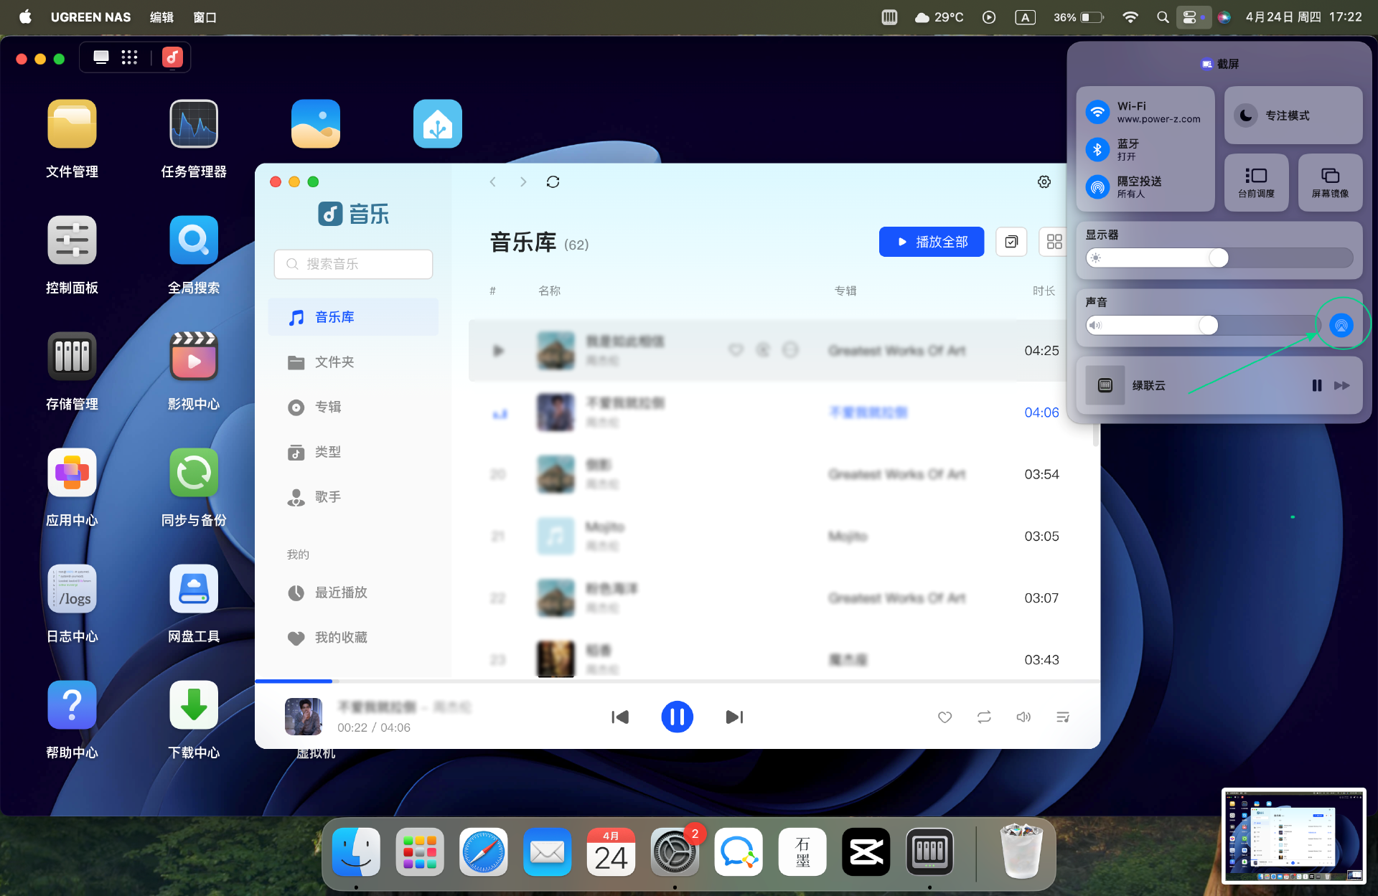Skip forward in 绿联云 Now Playing tile

click(x=1342, y=385)
